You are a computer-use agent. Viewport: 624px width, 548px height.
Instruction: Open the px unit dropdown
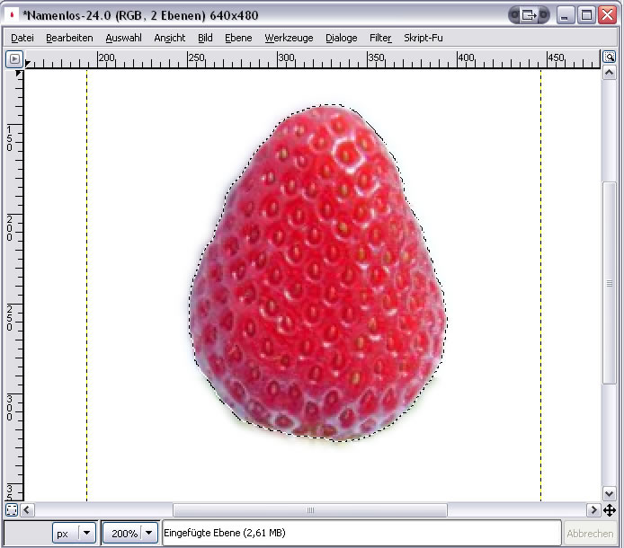pos(75,533)
